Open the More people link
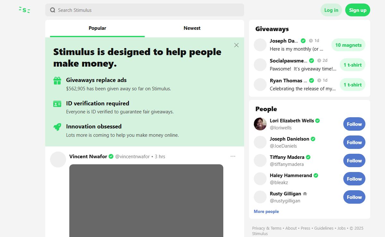 click(266, 211)
